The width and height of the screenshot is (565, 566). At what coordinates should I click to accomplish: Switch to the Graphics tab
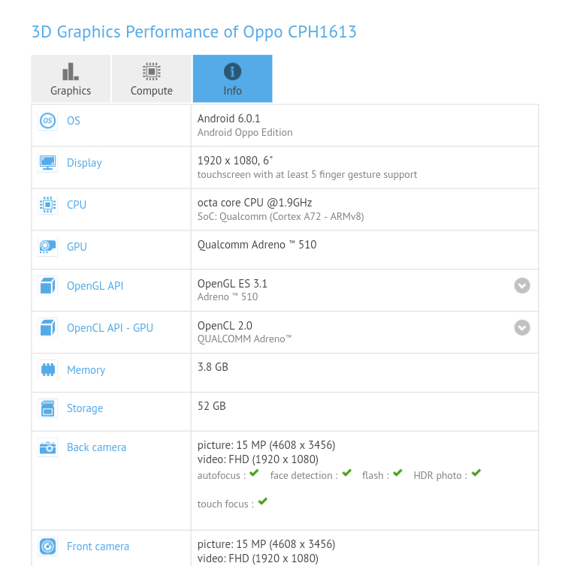coord(71,79)
